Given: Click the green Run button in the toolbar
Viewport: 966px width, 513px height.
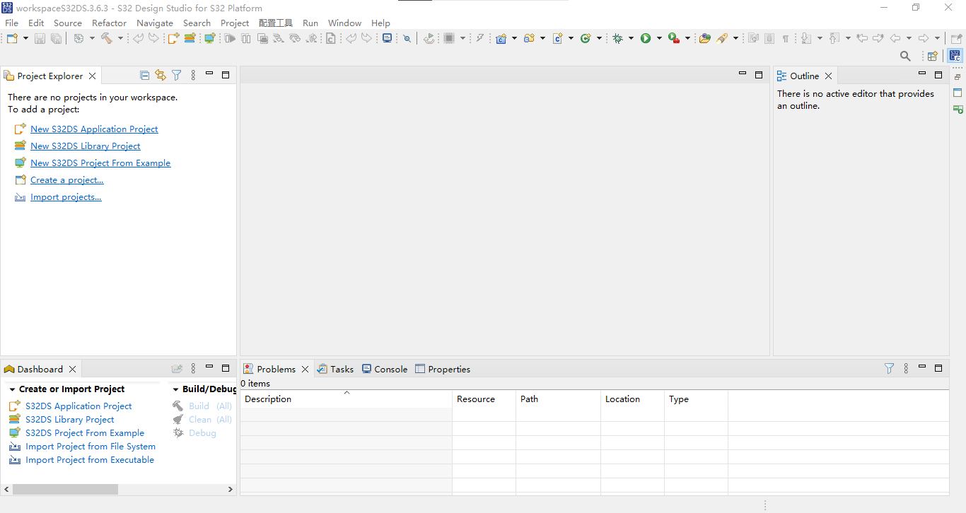Looking at the screenshot, I should pyautogui.click(x=646, y=38).
